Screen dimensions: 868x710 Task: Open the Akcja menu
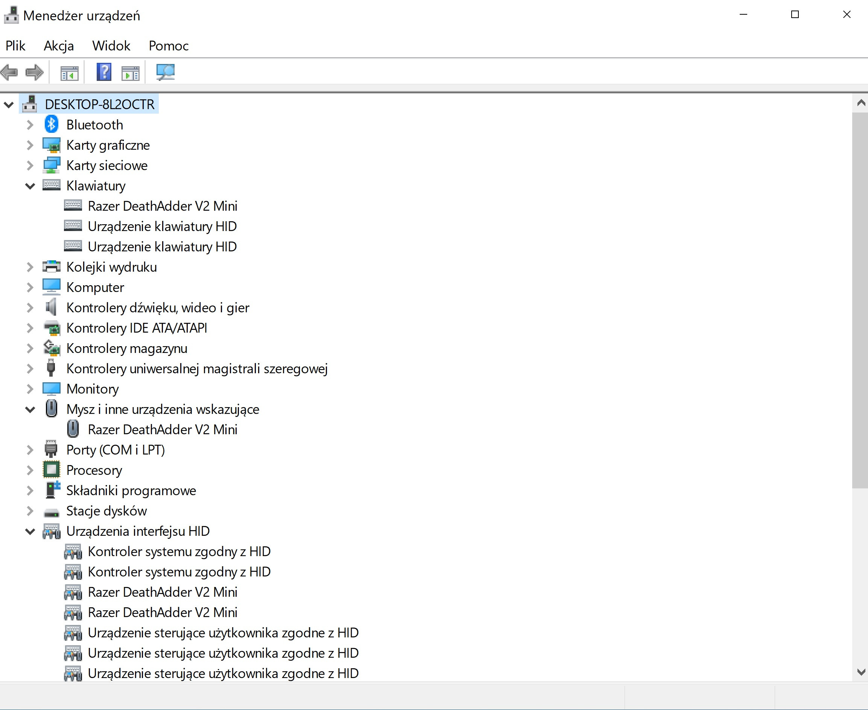[59, 46]
